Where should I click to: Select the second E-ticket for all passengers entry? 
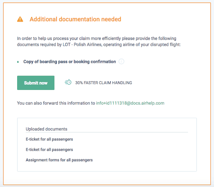click(x=49, y=150)
